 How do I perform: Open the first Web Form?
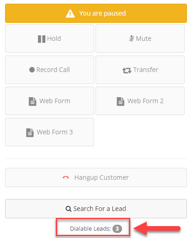click(49, 101)
